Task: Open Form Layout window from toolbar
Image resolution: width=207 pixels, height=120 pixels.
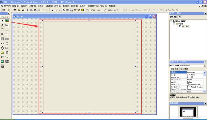Action: (71, 10)
